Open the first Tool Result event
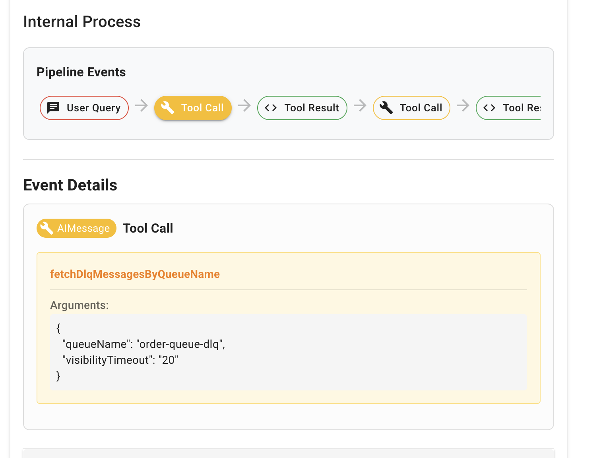Screen dimensions: 601x458 [x=302, y=108]
